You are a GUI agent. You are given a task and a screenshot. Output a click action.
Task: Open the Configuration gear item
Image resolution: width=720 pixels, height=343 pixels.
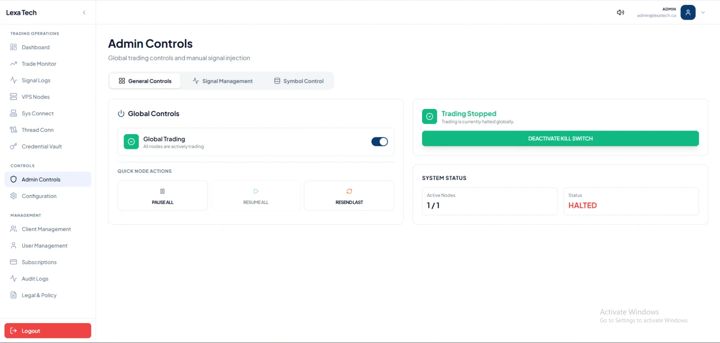48,196
